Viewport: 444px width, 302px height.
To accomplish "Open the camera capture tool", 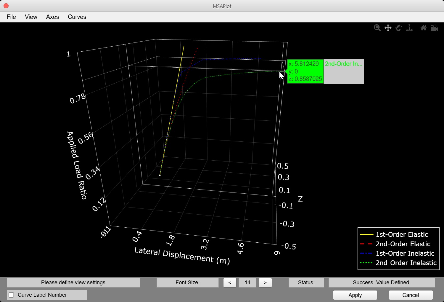I will [x=434, y=28].
